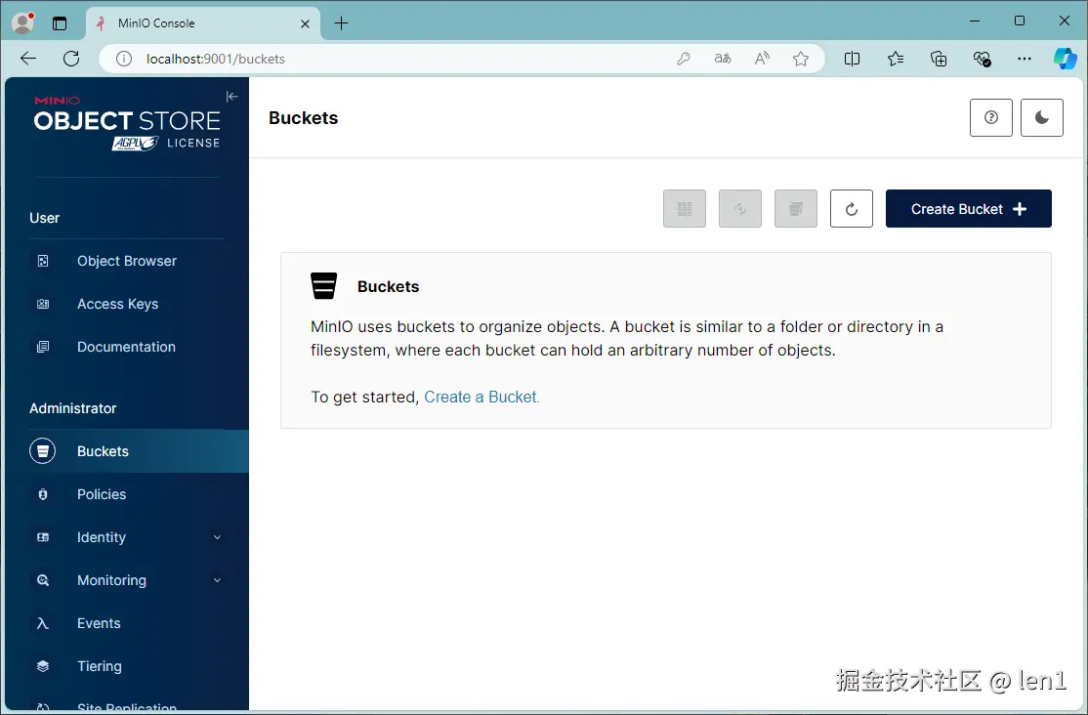
Task: Collapse the MinIO sidebar menu
Action: pos(231,97)
